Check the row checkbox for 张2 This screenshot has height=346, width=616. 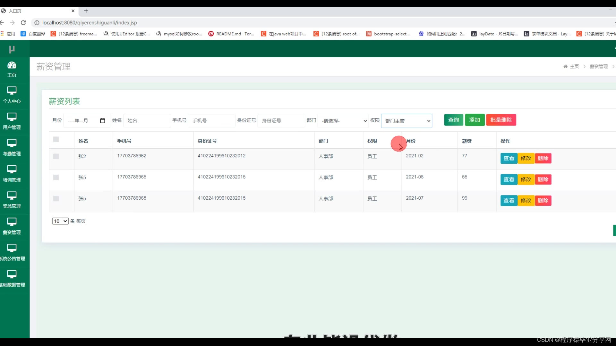pos(56,156)
